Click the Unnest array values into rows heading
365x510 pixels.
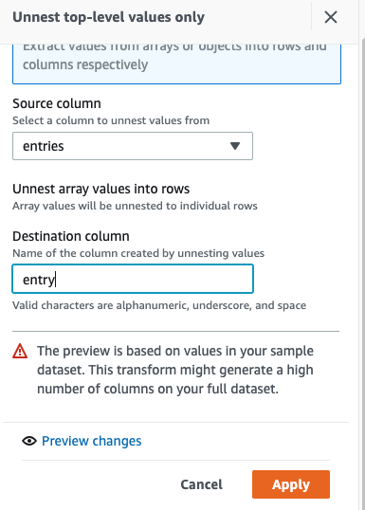coord(100,189)
